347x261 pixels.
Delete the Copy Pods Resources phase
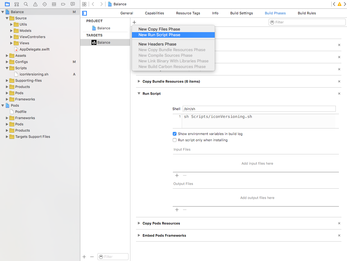click(x=339, y=223)
